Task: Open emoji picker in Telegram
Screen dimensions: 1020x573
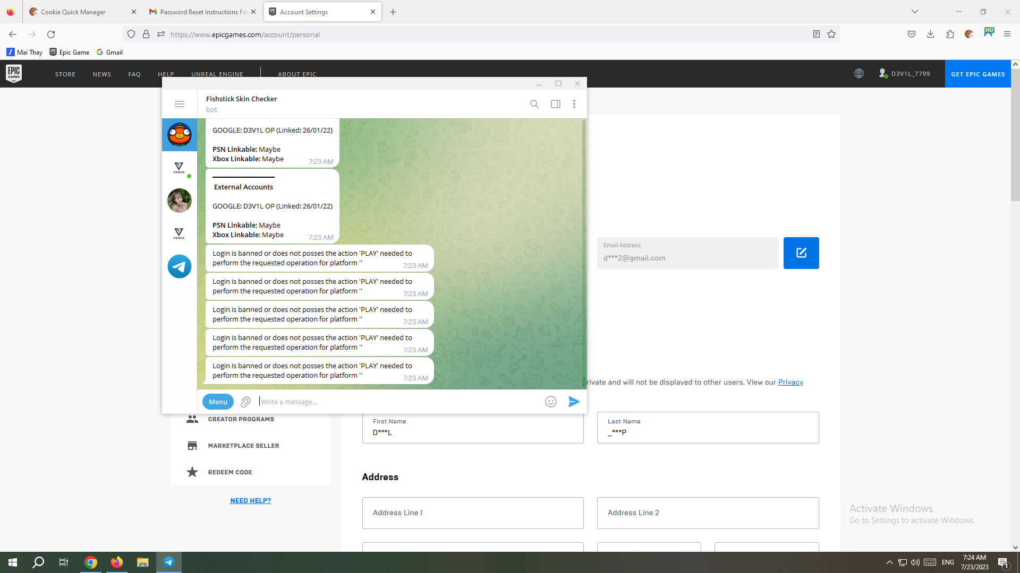Action: (x=551, y=402)
